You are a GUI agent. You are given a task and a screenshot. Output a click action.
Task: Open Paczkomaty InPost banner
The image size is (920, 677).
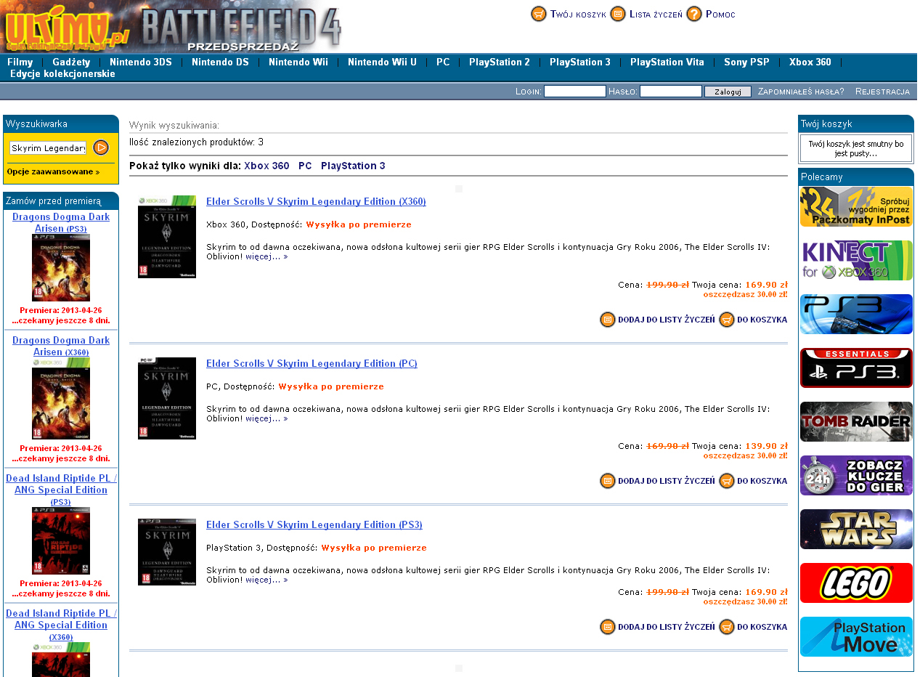(856, 207)
